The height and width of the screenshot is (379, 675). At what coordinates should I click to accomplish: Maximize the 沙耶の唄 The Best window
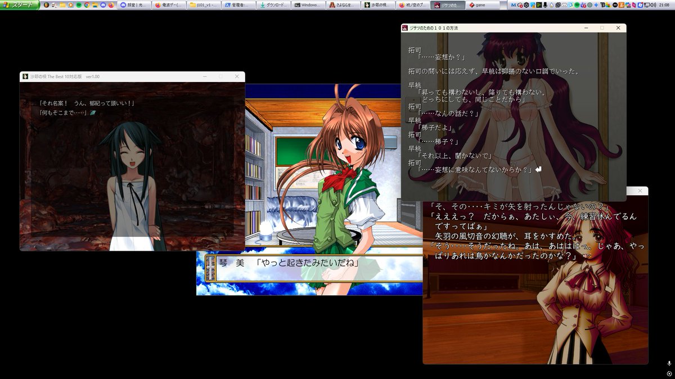220,76
